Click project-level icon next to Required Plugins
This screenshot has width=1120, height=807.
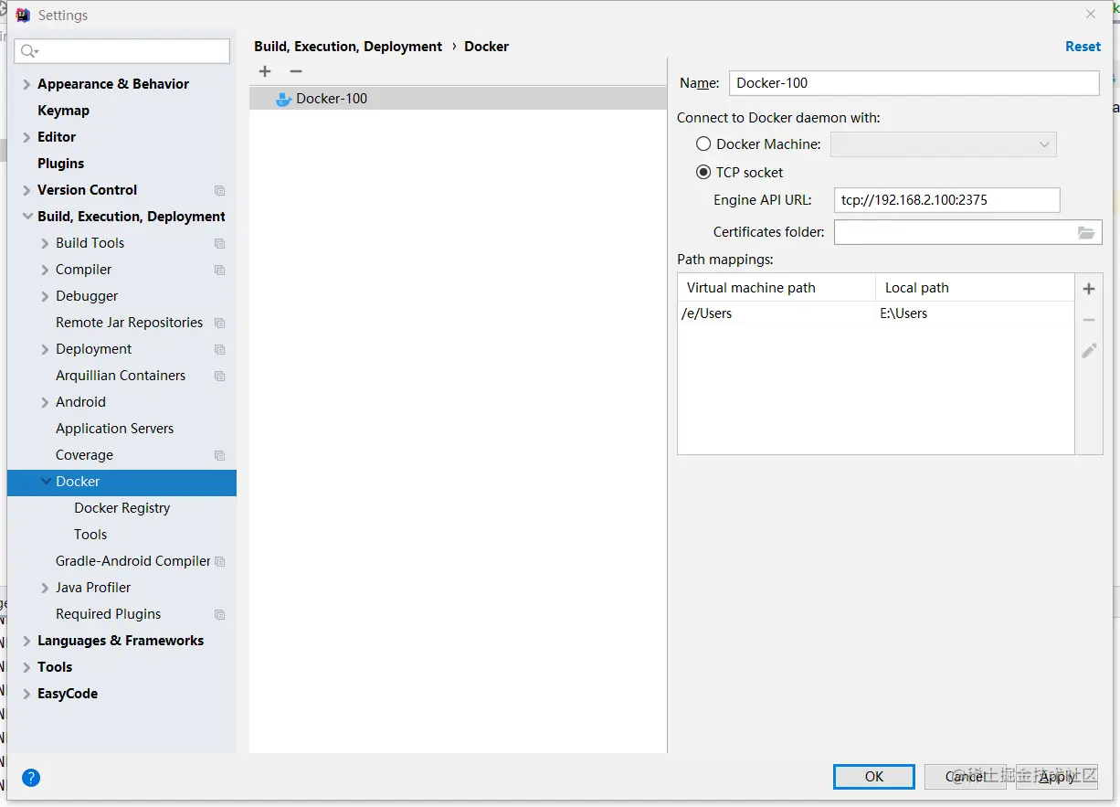coord(219,614)
